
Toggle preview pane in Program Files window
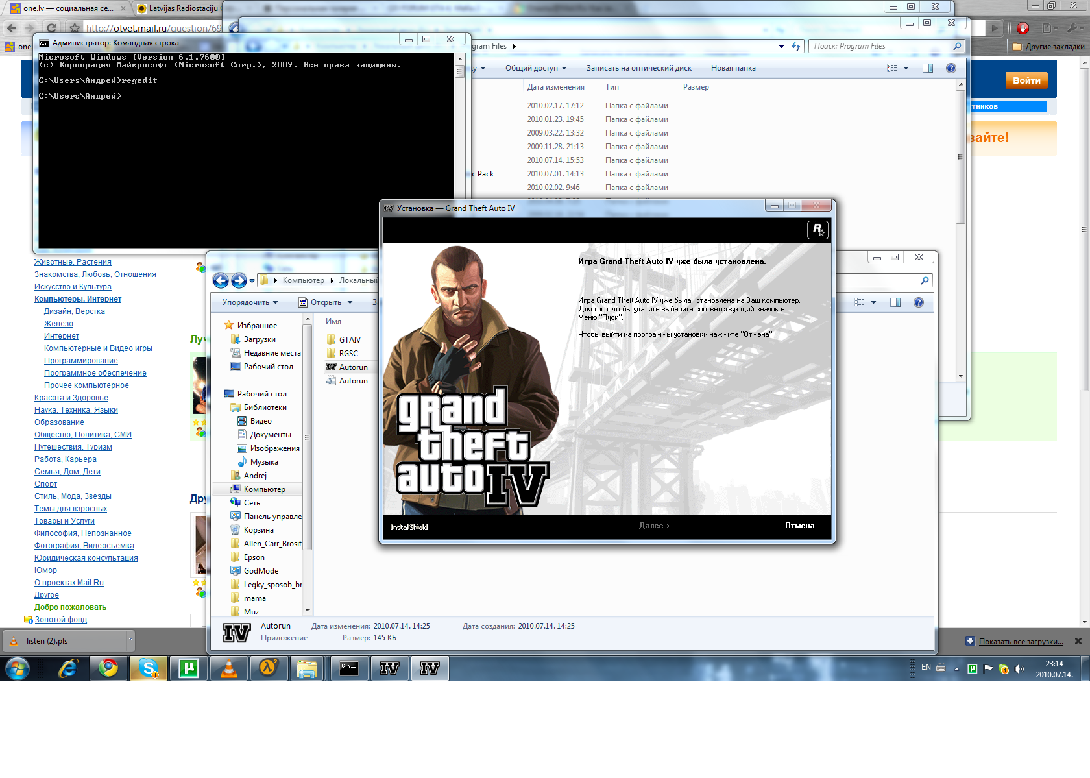[928, 68]
